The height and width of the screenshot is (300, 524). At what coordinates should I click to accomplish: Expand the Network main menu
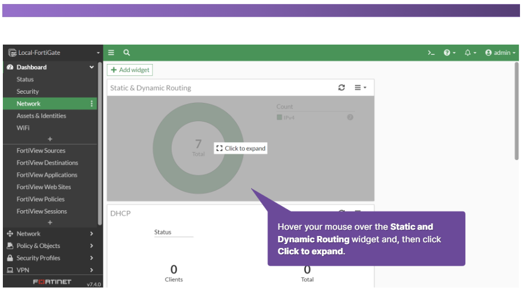click(50, 234)
